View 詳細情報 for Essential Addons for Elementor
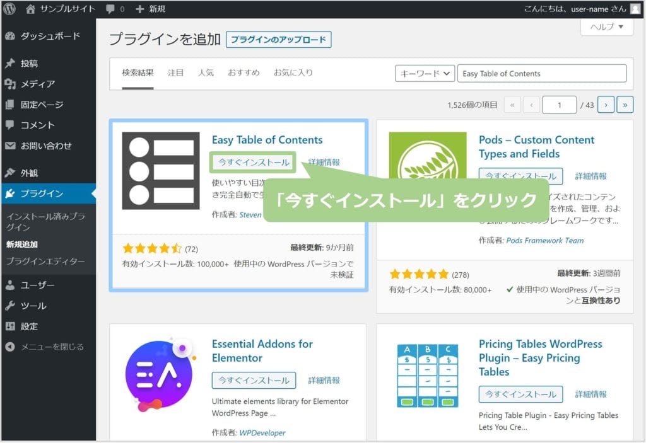The image size is (646, 443). 324,381
